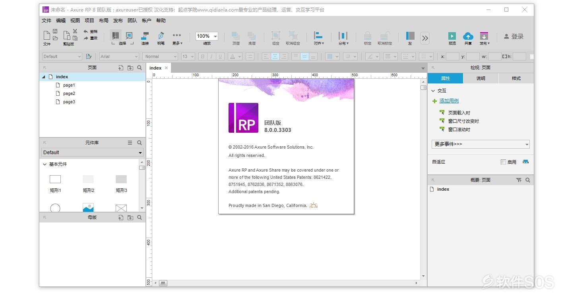Open the line color picker

coord(372,56)
